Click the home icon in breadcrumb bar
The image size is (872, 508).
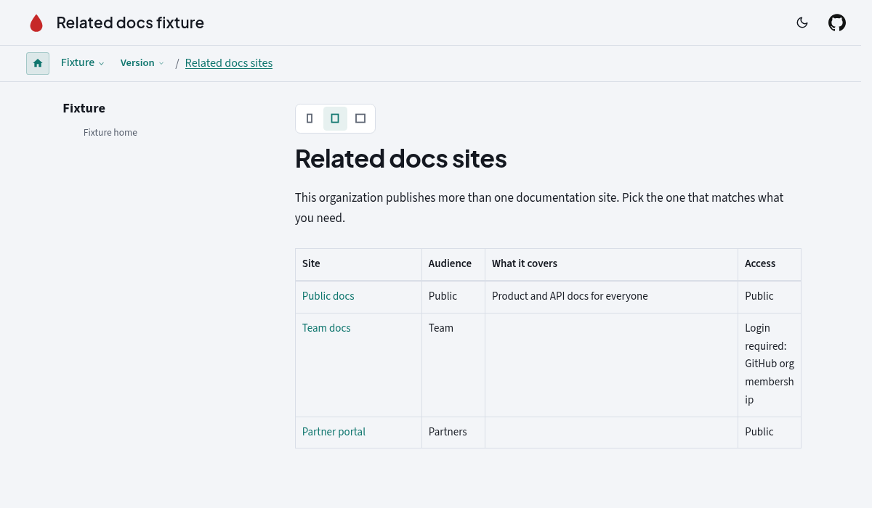(x=38, y=63)
